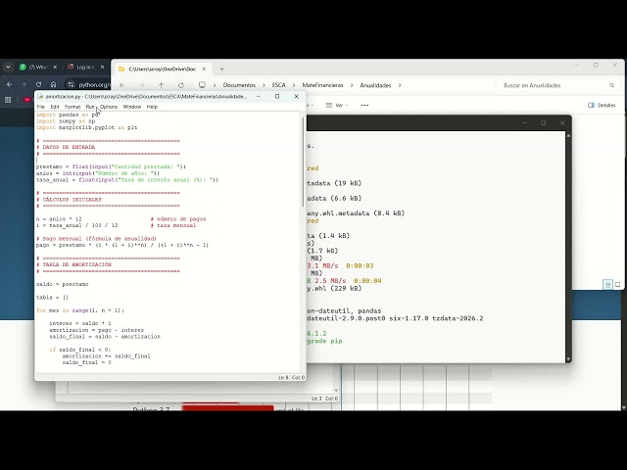
Task: Maximize the amortizacion.py IDLE window
Action: [277, 96]
